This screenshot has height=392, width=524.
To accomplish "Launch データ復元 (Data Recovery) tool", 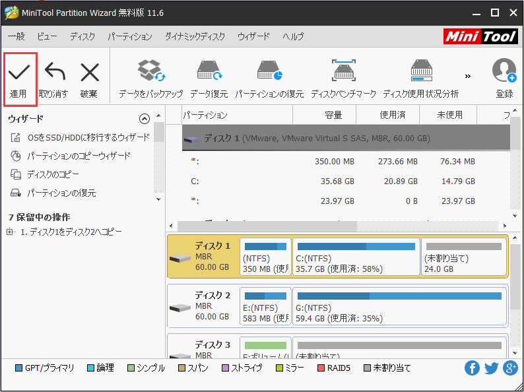I will 209,71.
